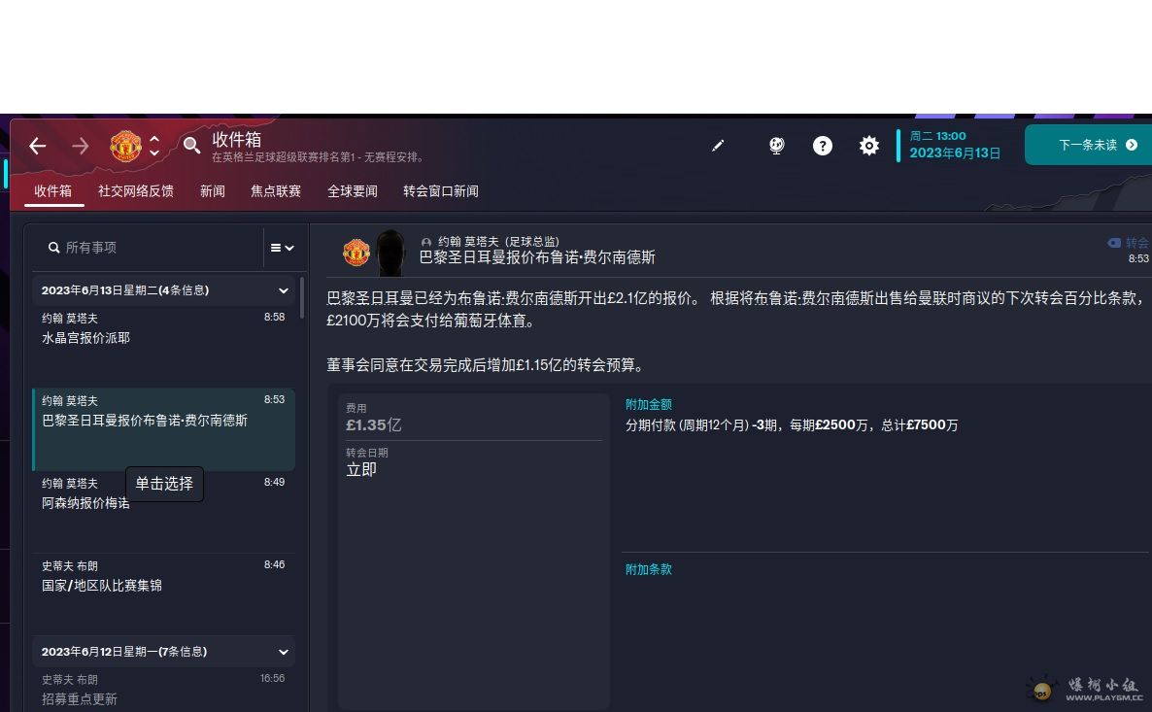The image size is (1152, 712).
Task: Click the 附加金额 heading
Action: coord(649,404)
